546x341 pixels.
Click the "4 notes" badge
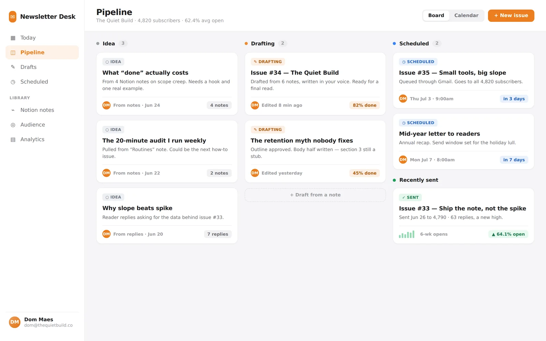(x=219, y=105)
